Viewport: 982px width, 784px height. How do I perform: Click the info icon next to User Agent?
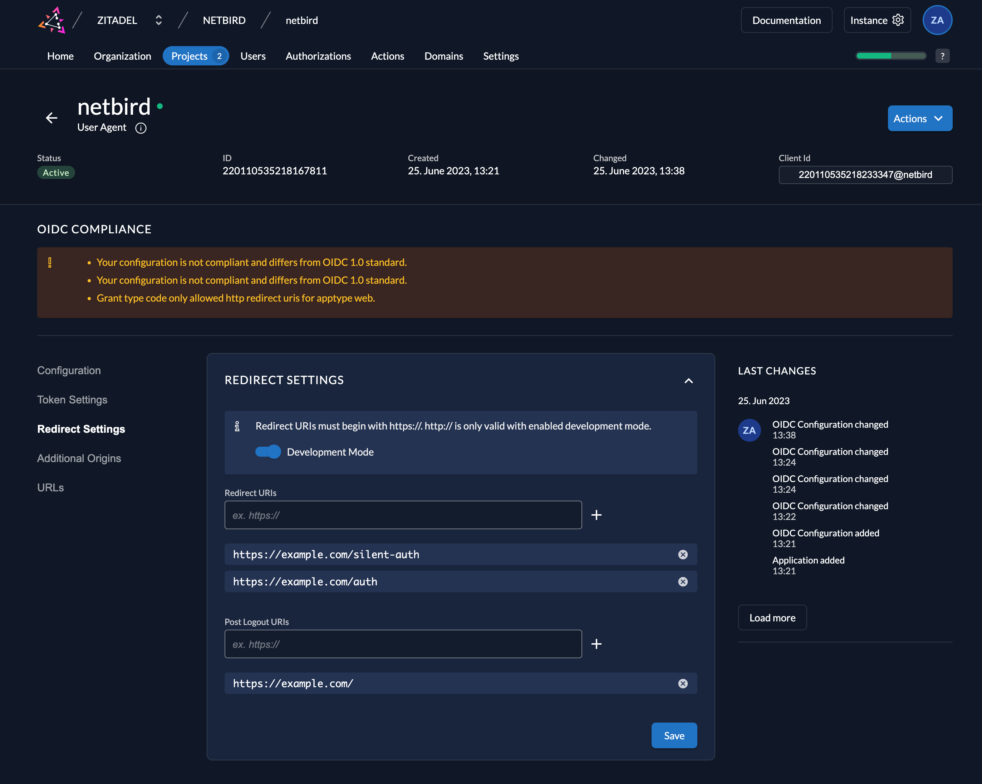(141, 128)
